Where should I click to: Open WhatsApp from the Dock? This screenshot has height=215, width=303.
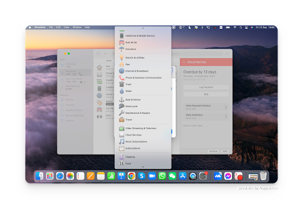click(162, 176)
